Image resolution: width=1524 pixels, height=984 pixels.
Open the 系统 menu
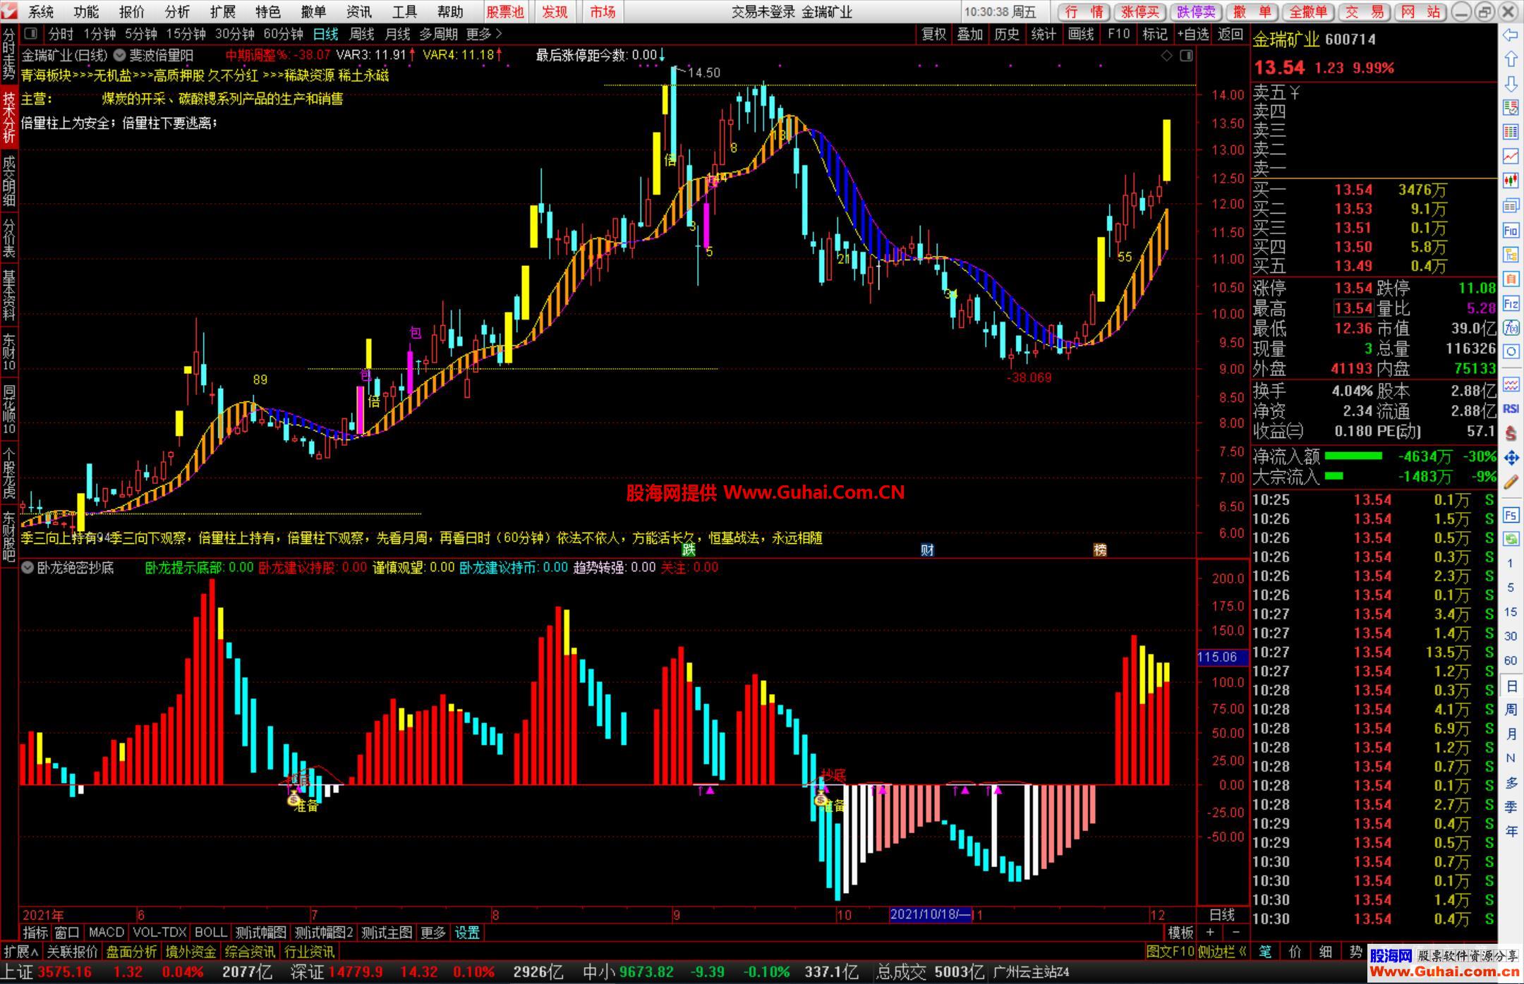tap(42, 12)
